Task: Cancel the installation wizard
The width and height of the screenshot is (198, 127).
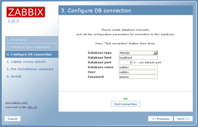Action: (x=13, y=119)
